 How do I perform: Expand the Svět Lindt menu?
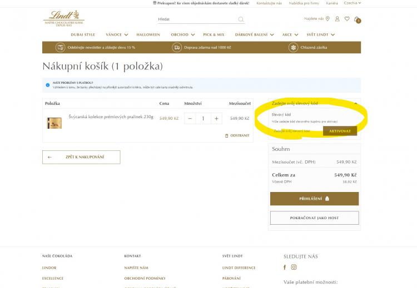pyautogui.click(x=320, y=35)
